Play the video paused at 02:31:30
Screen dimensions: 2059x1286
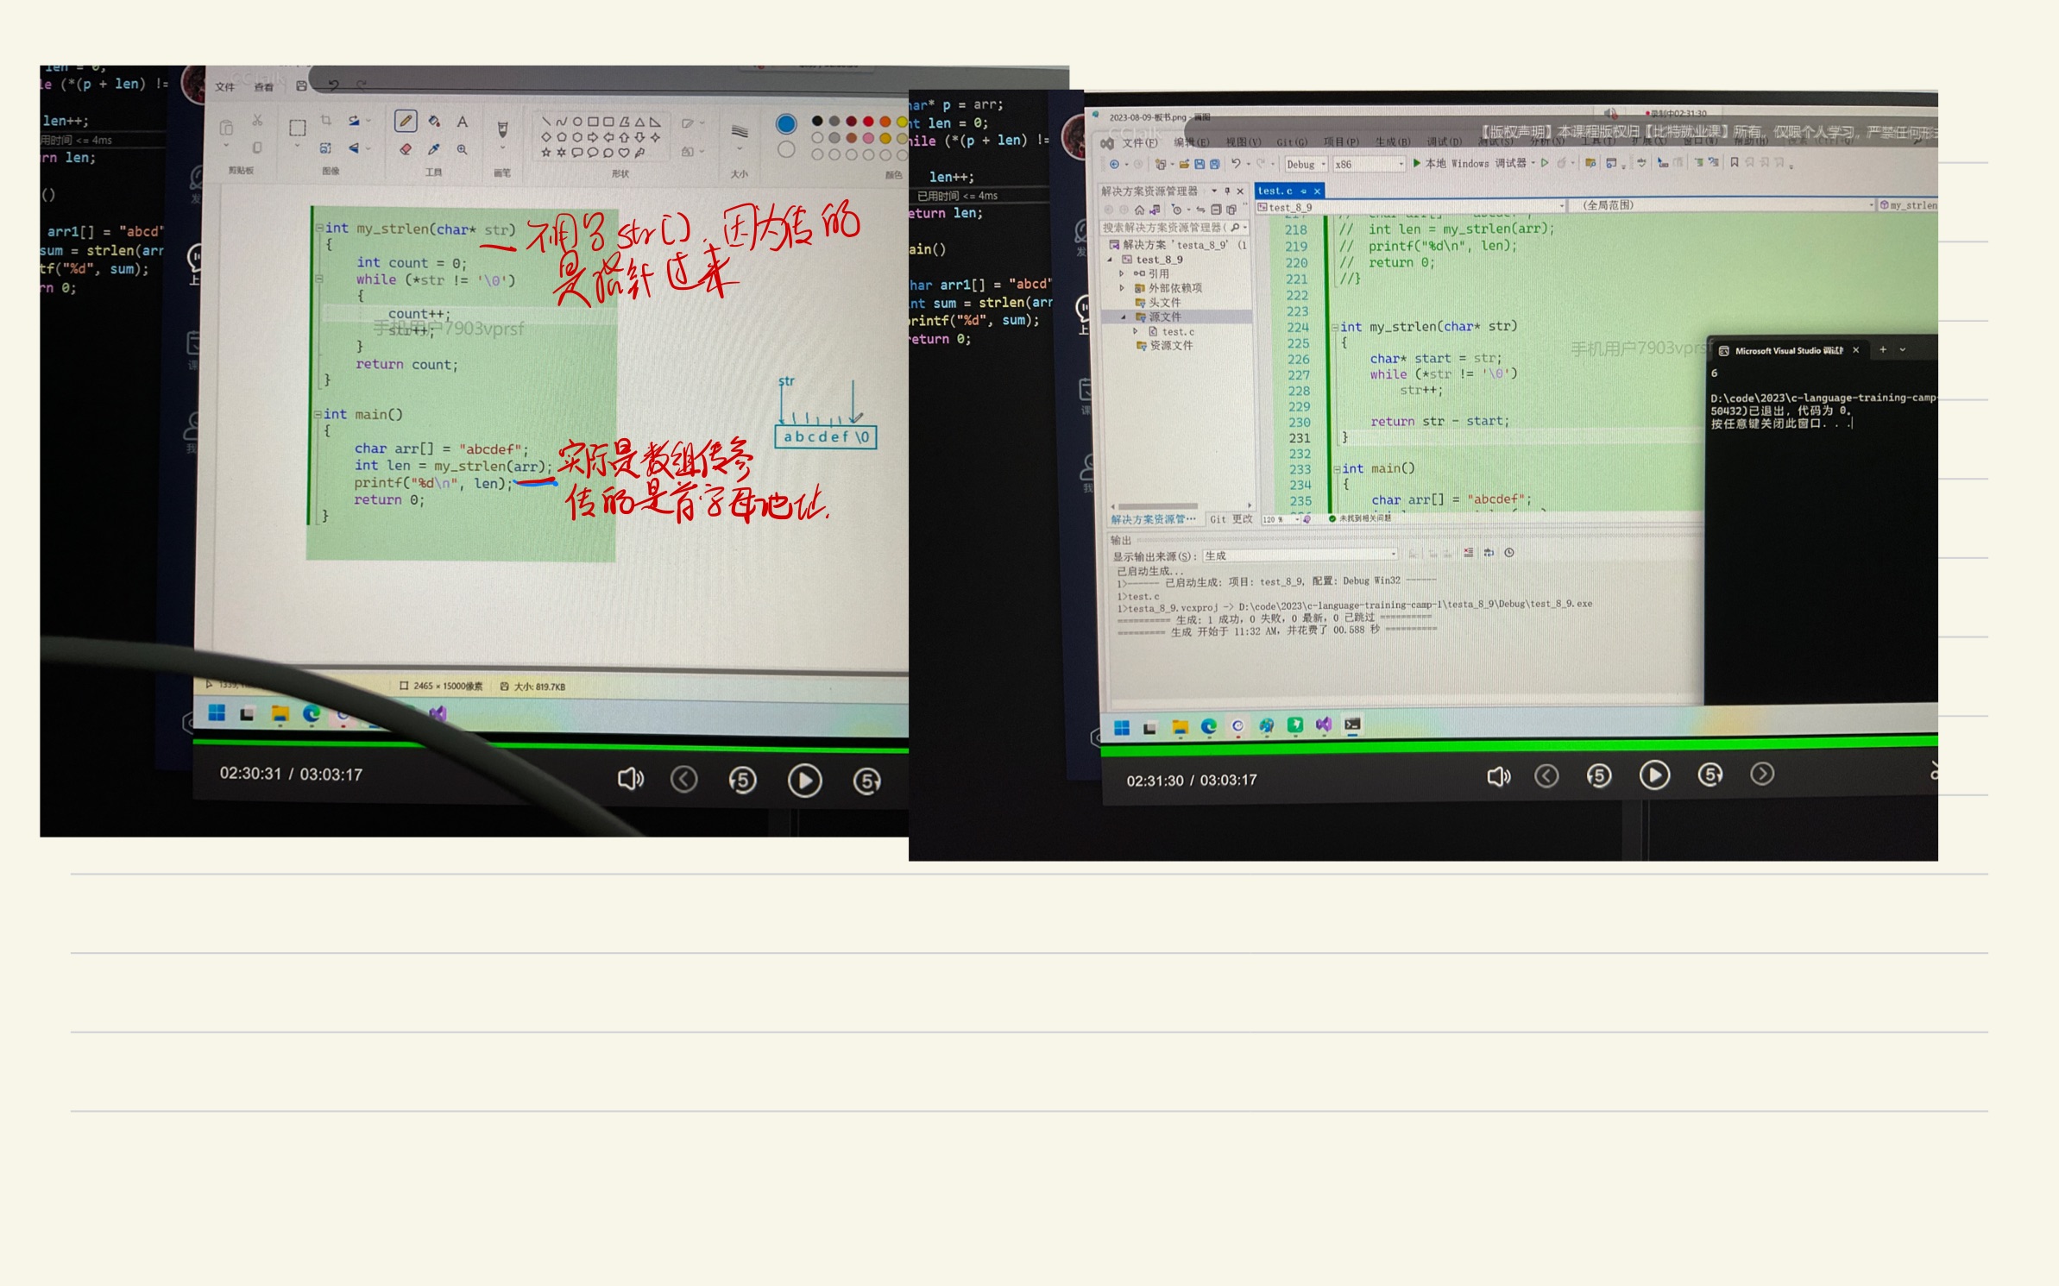point(1653,775)
